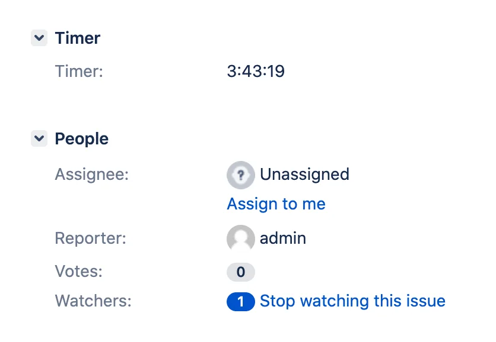Click the Watchers field label
The width and height of the screenshot is (496, 342).
[x=93, y=301]
